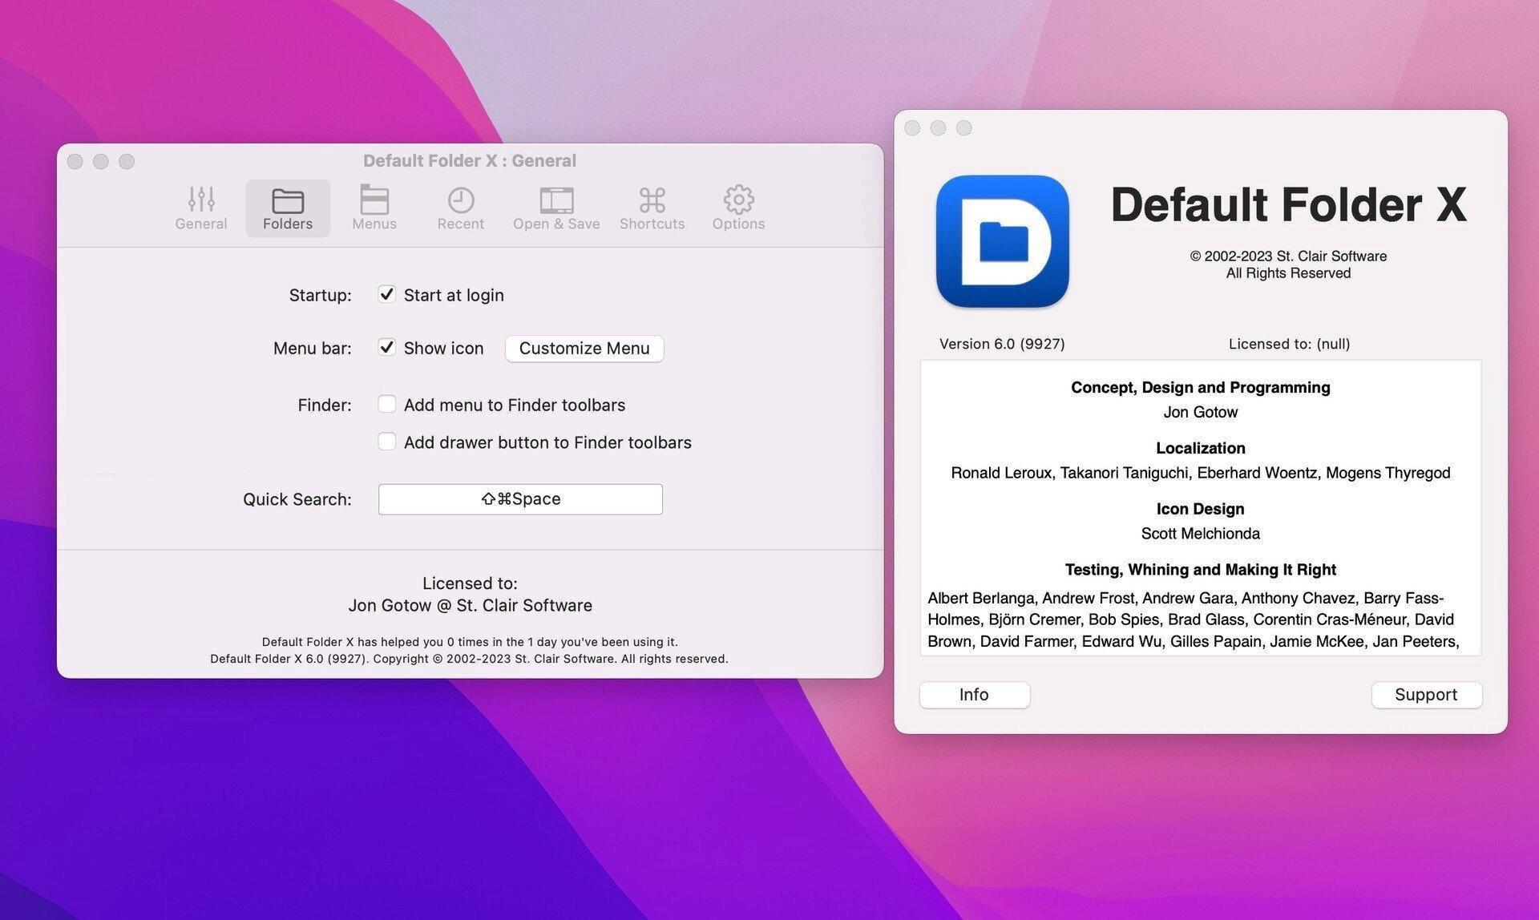Screen dimensions: 1539x920
Task: Select the Shortcuts settings pane
Action: point(652,208)
